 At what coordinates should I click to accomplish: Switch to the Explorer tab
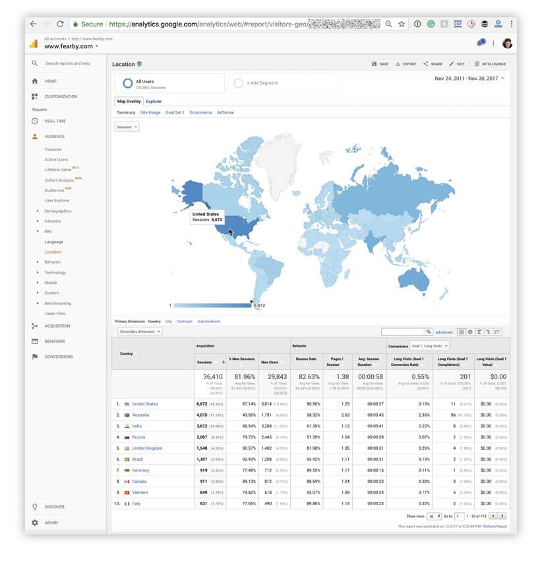pyautogui.click(x=154, y=102)
